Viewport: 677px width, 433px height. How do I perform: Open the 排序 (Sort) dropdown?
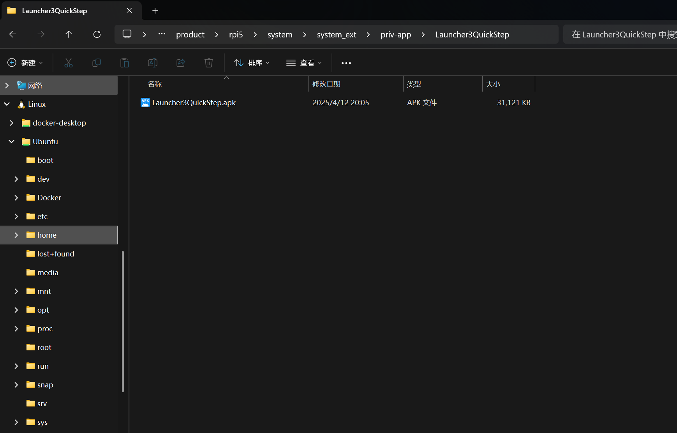[x=252, y=63]
